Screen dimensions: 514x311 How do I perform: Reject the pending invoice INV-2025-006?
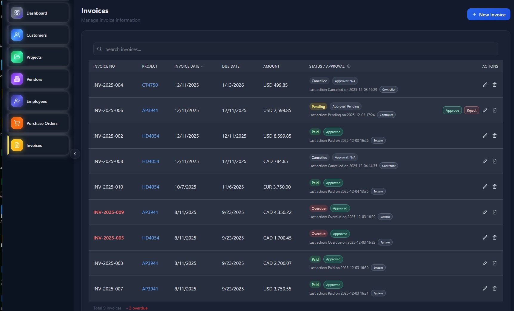(471, 111)
